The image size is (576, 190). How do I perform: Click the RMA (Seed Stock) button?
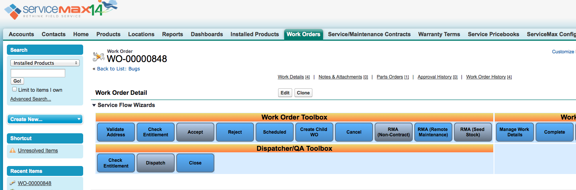point(473,132)
